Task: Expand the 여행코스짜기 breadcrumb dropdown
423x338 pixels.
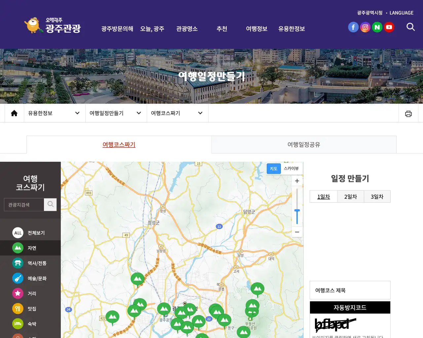Action: (177, 113)
